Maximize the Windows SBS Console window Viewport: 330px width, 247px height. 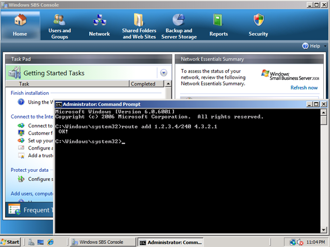[x=317, y=5]
